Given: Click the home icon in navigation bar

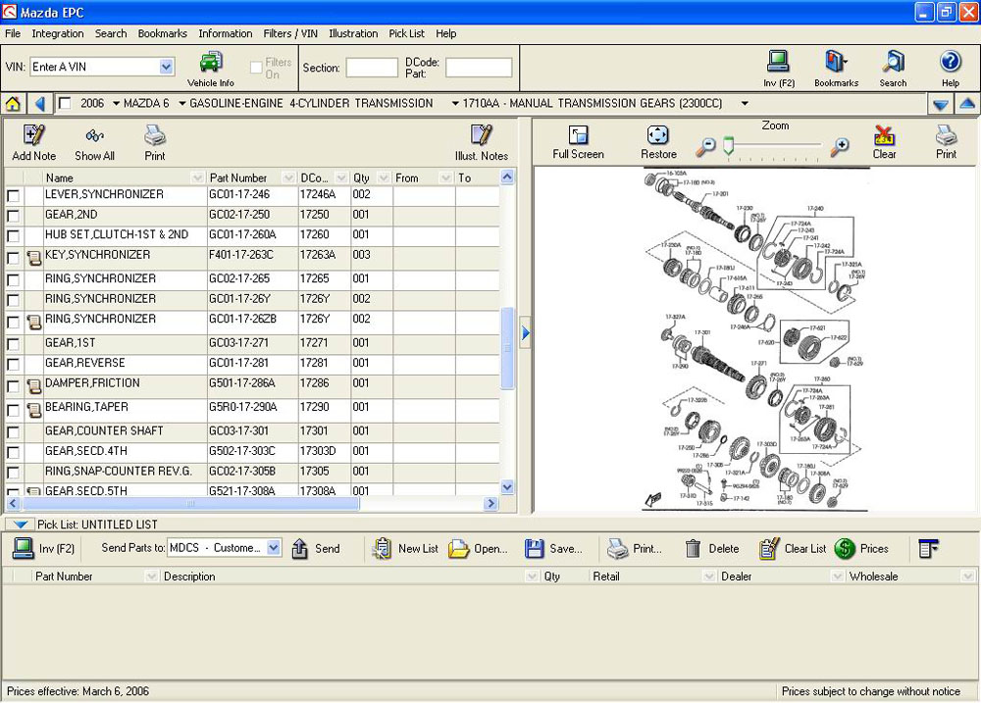Looking at the screenshot, I should tap(13, 104).
